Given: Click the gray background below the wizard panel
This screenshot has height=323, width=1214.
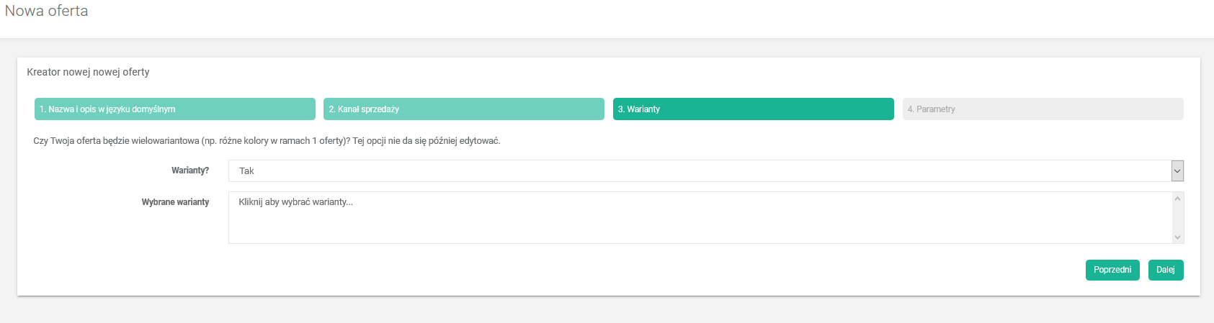Looking at the screenshot, I should point(605,310).
